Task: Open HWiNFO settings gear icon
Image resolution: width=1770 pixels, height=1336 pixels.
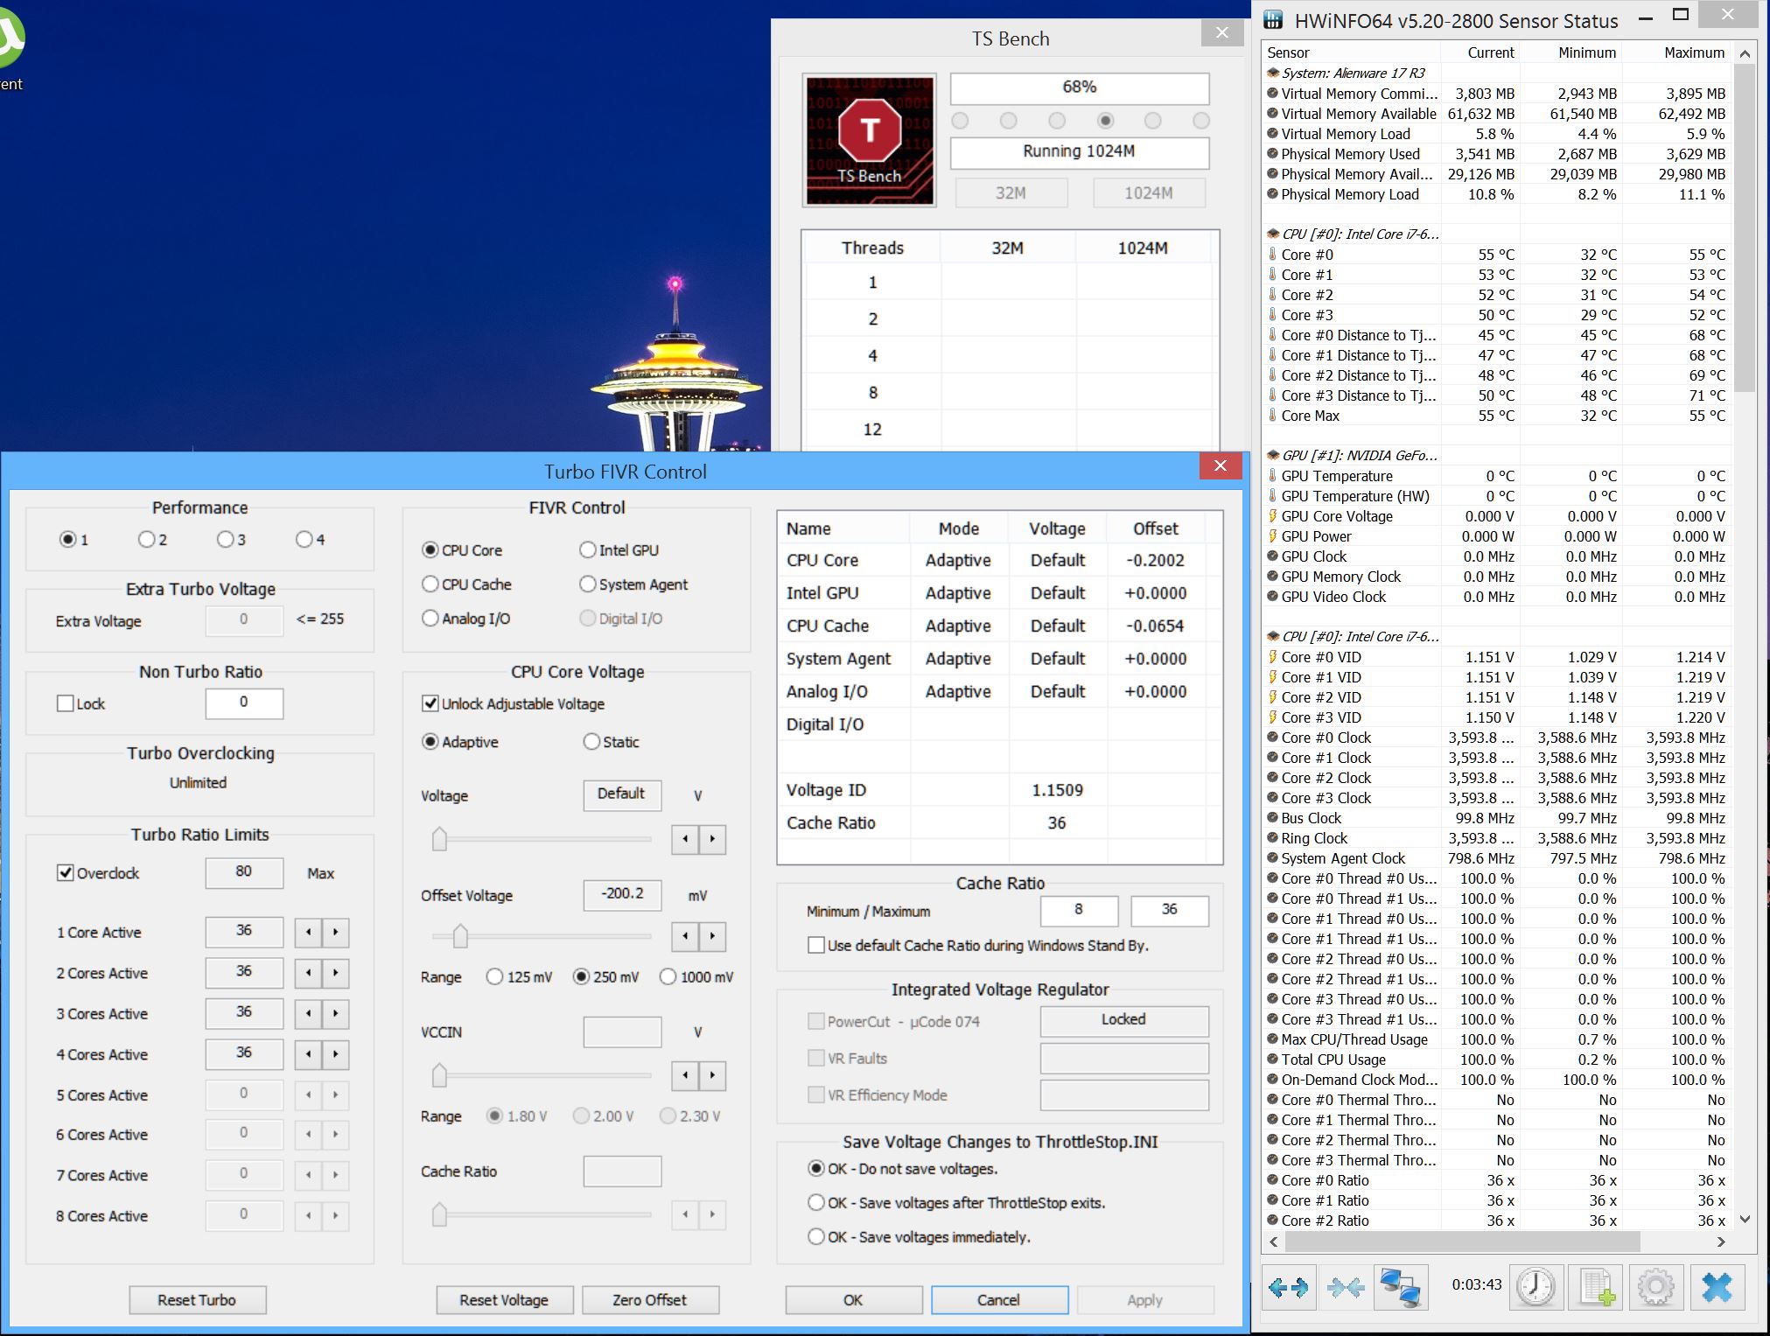Action: [x=1655, y=1287]
